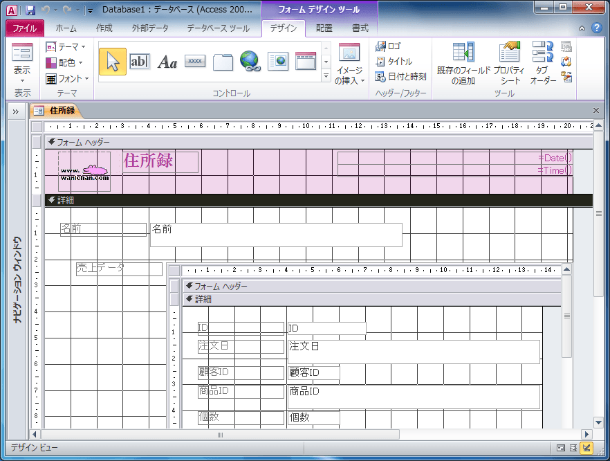
Task: Open タブオーダー tab order dialog
Action: pos(543,64)
